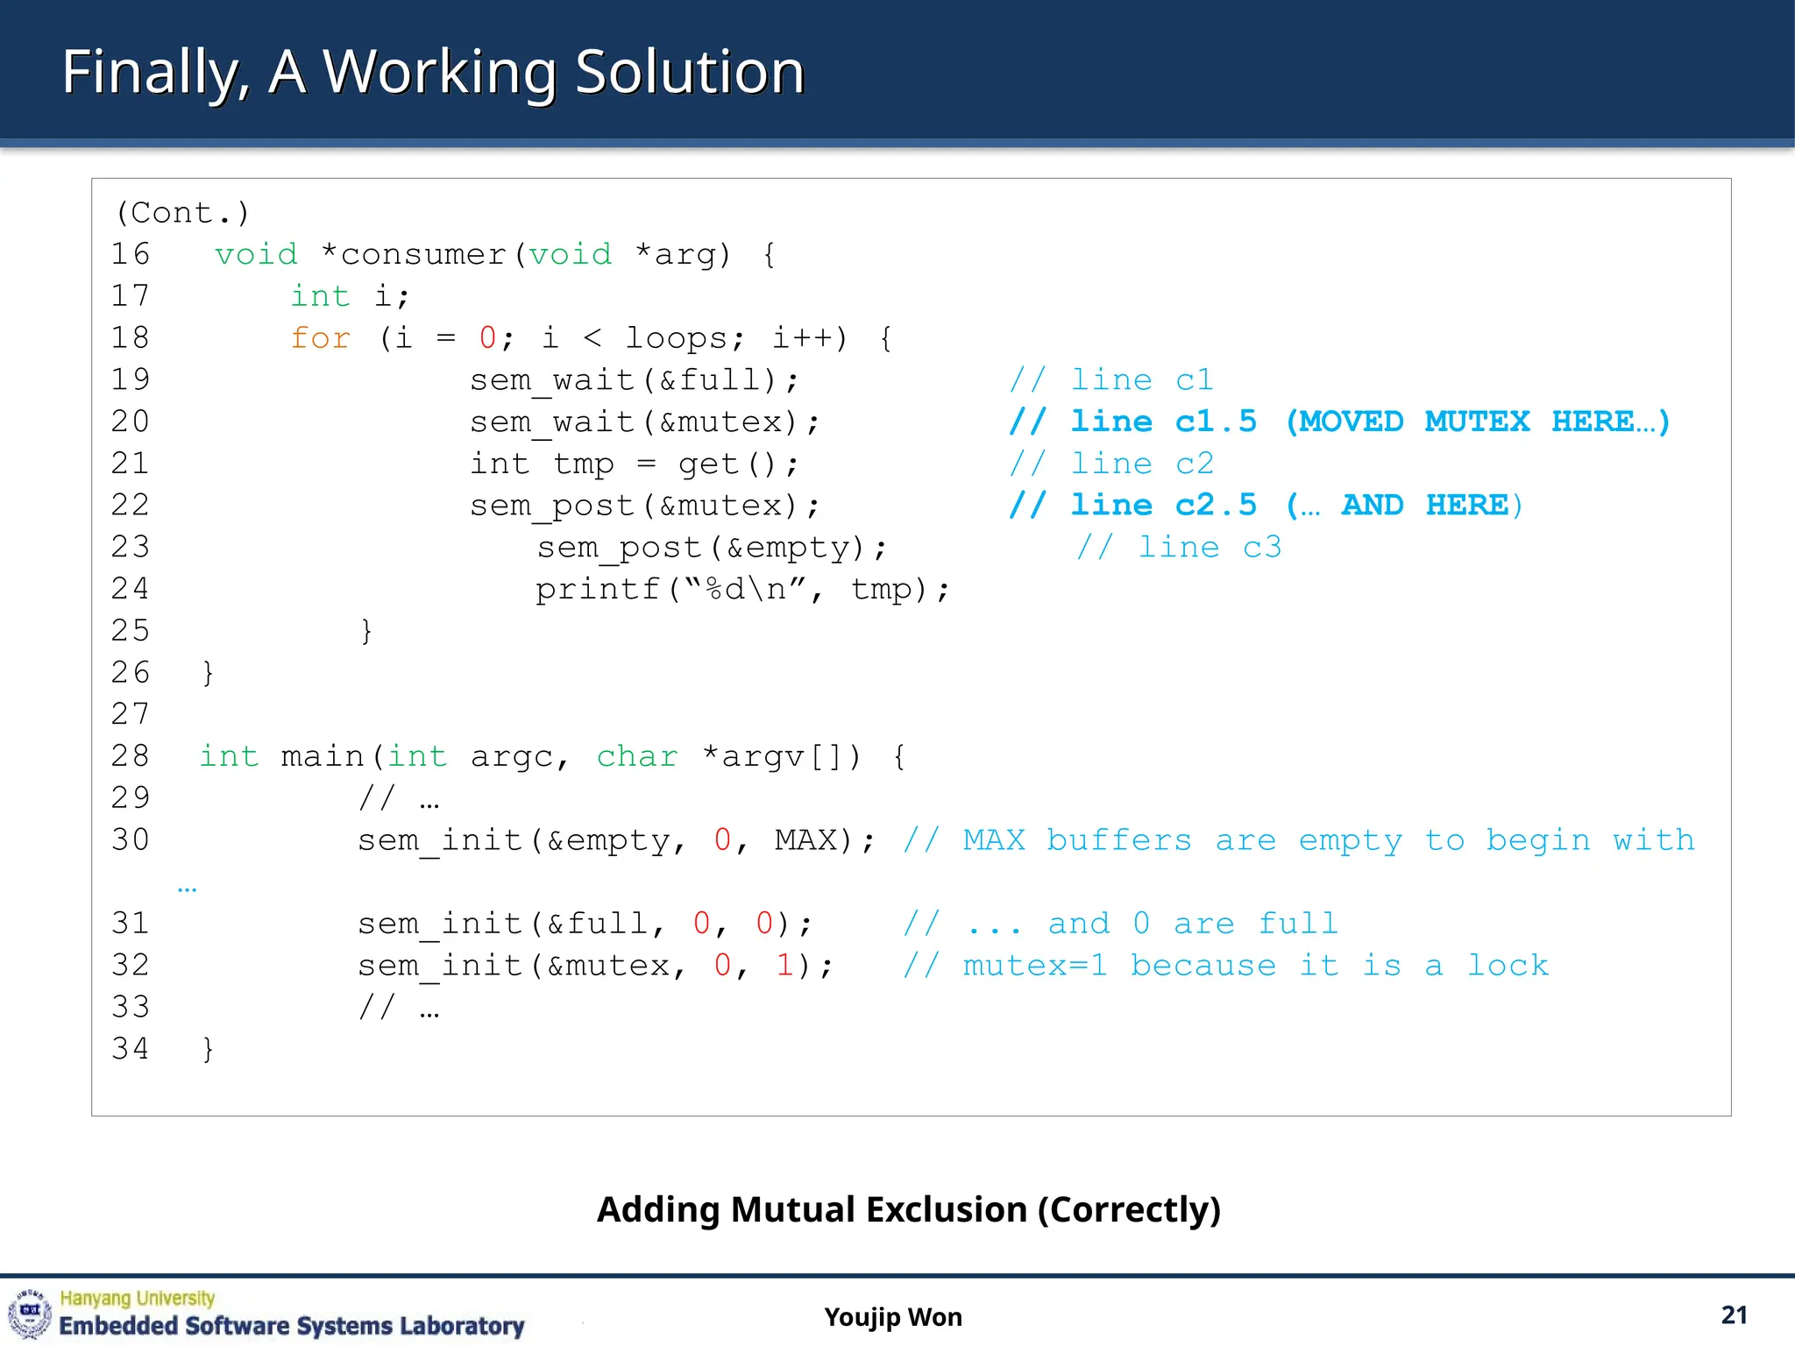The height and width of the screenshot is (1346, 1795).
Task: Click the '(Cont.)' label at code top
Action: [182, 212]
